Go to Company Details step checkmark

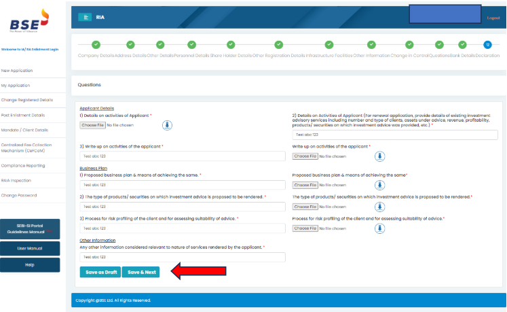pyautogui.click(x=96, y=45)
